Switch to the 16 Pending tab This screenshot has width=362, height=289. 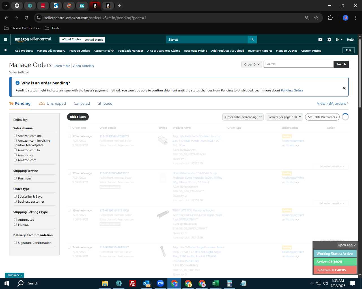(x=20, y=103)
